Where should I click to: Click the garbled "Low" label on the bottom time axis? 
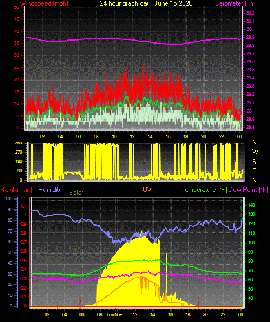[111, 314]
